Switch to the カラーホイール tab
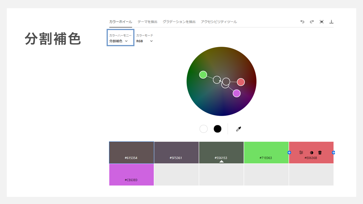Viewport: 363px width, 204px height. [x=121, y=22]
